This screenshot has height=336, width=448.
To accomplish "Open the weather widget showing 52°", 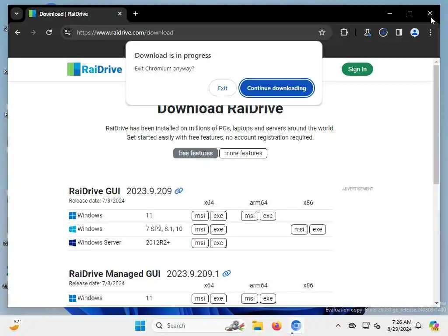I will tap(15, 325).
